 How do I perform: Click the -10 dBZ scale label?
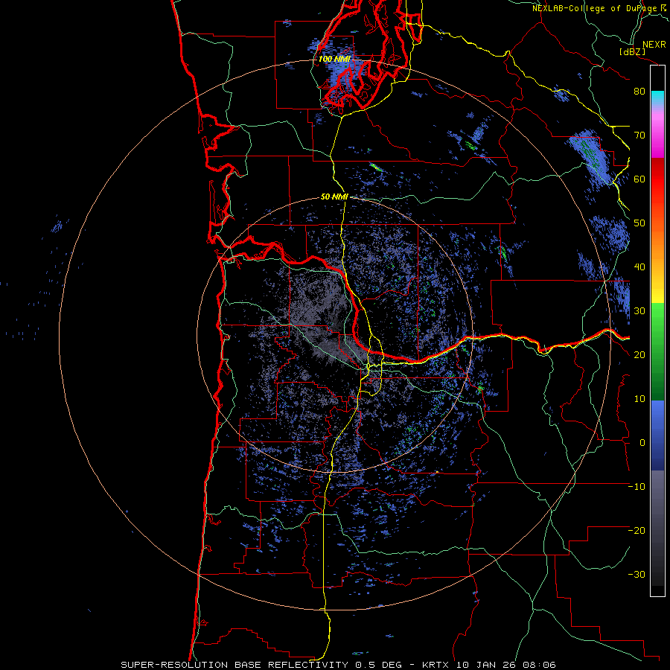(x=636, y=487)
